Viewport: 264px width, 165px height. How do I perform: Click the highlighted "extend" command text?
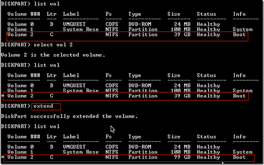pyautogui.click(x=43, y=106)
